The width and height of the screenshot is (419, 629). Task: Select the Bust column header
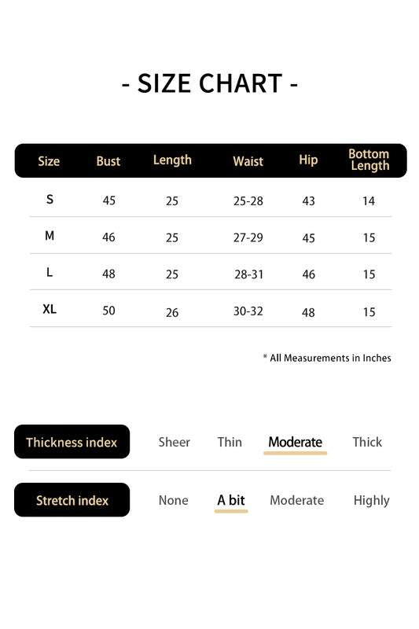point(108,161)
